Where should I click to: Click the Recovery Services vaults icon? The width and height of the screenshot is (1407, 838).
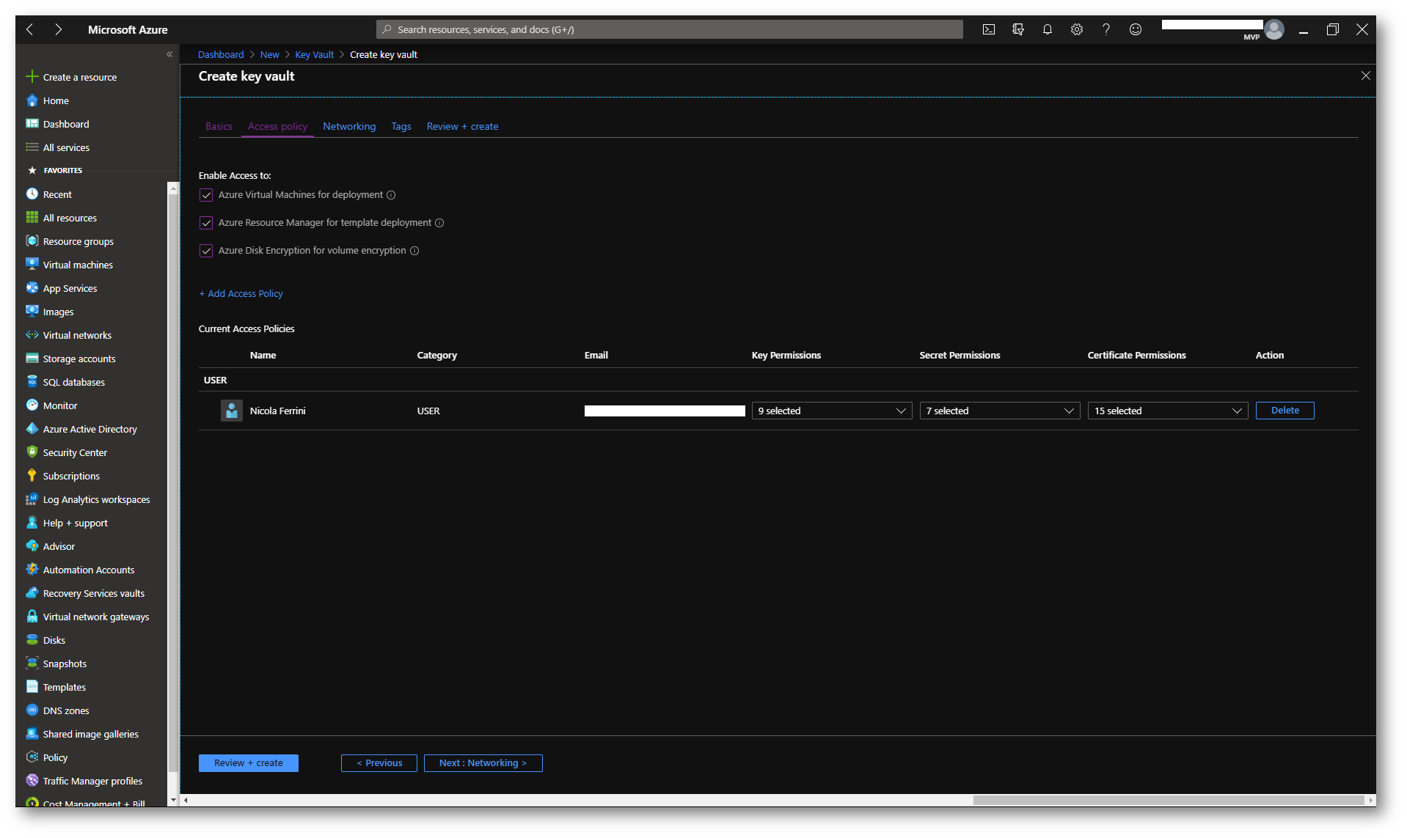pos(32,593)
